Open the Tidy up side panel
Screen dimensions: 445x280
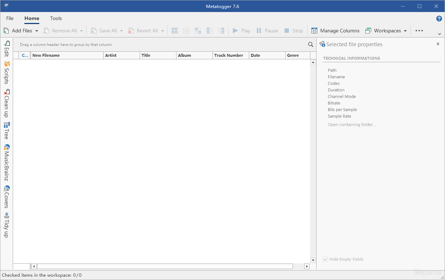pyautogui.click(x=7, y=225)
